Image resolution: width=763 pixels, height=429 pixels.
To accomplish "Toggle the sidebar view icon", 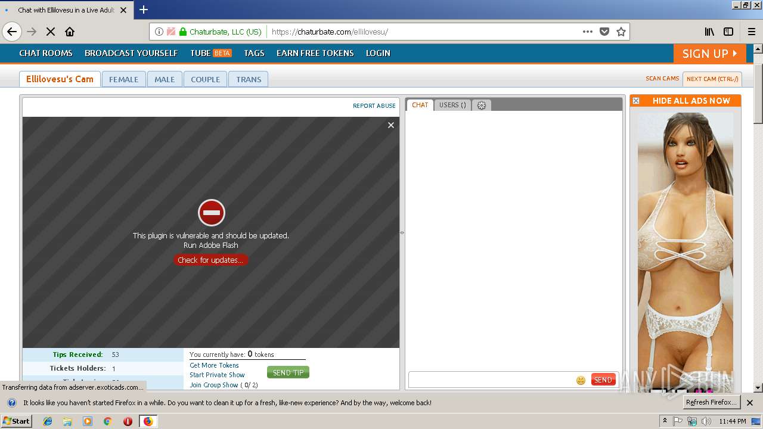I will [x=728, y=32].
